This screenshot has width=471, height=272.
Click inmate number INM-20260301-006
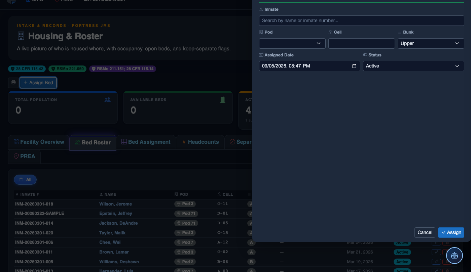tap(34, 242)
